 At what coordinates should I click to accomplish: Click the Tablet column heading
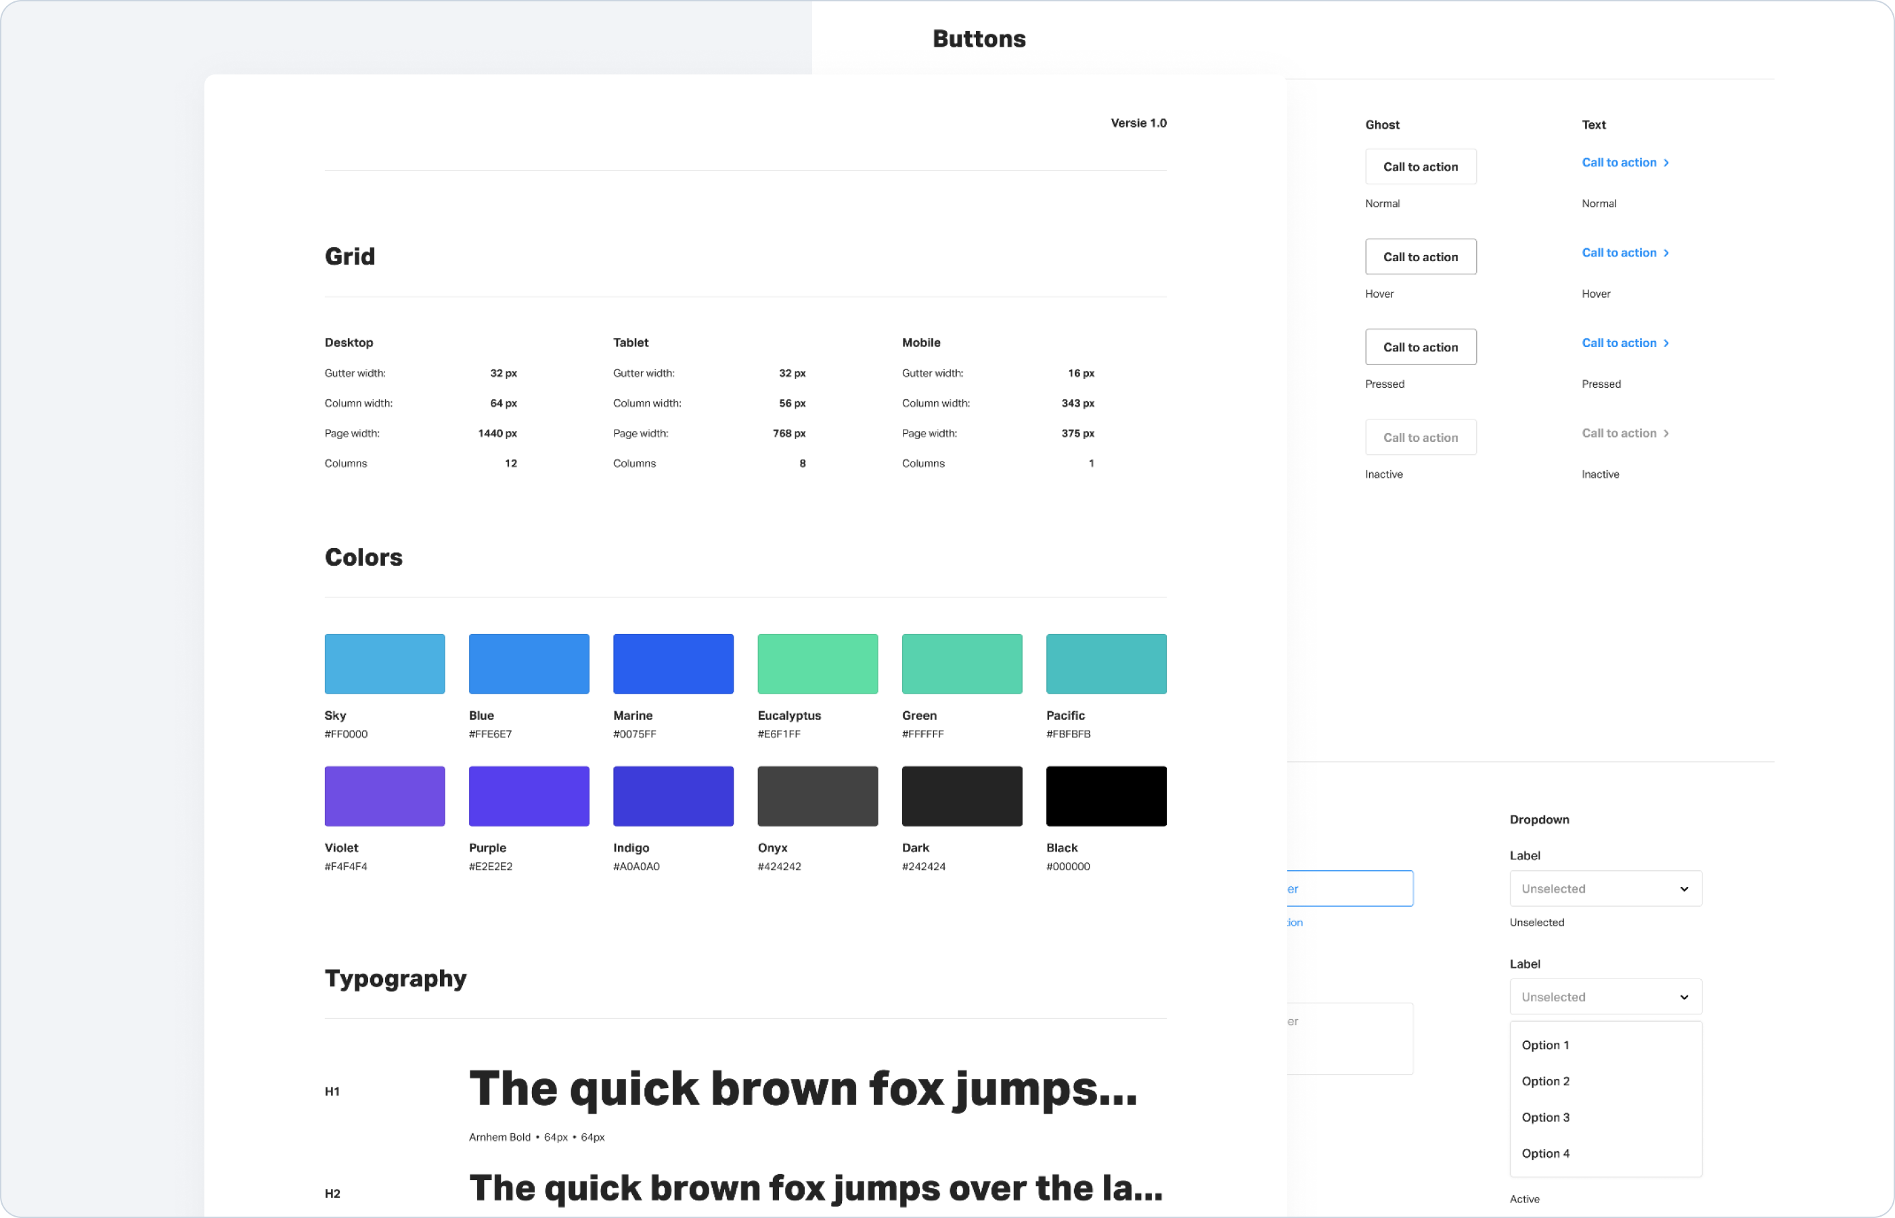pyautogui.click(x=630, y=342)
